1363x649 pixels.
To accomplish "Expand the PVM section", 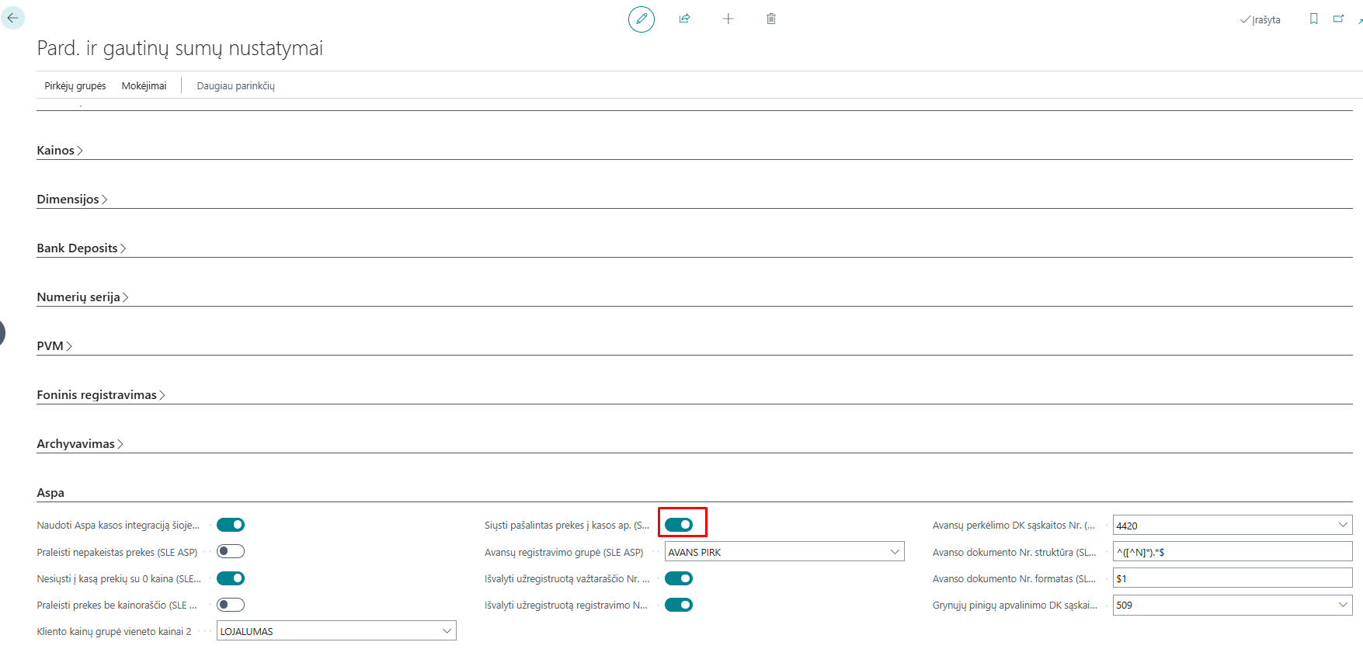I will click(54, 346).
